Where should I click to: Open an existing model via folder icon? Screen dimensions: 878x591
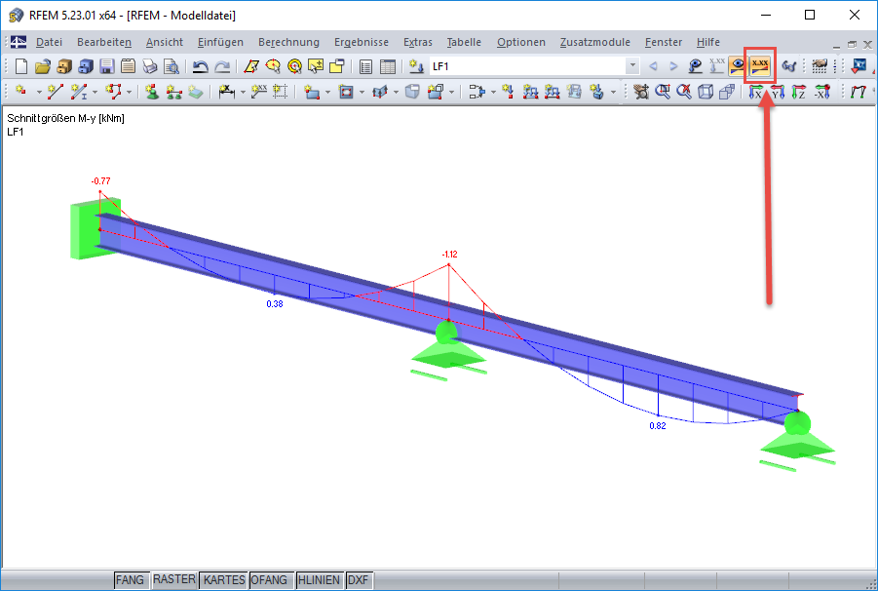point(43,66)
